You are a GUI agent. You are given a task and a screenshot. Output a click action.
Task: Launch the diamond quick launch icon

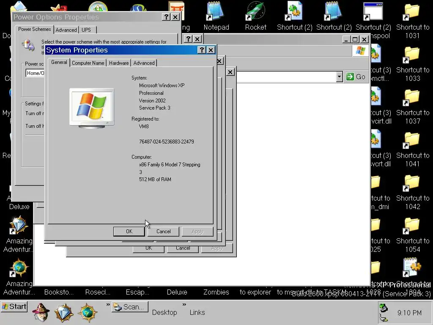64,312
